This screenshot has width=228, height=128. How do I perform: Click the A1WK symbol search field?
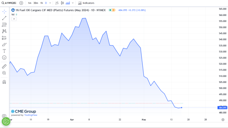point(10,3)
